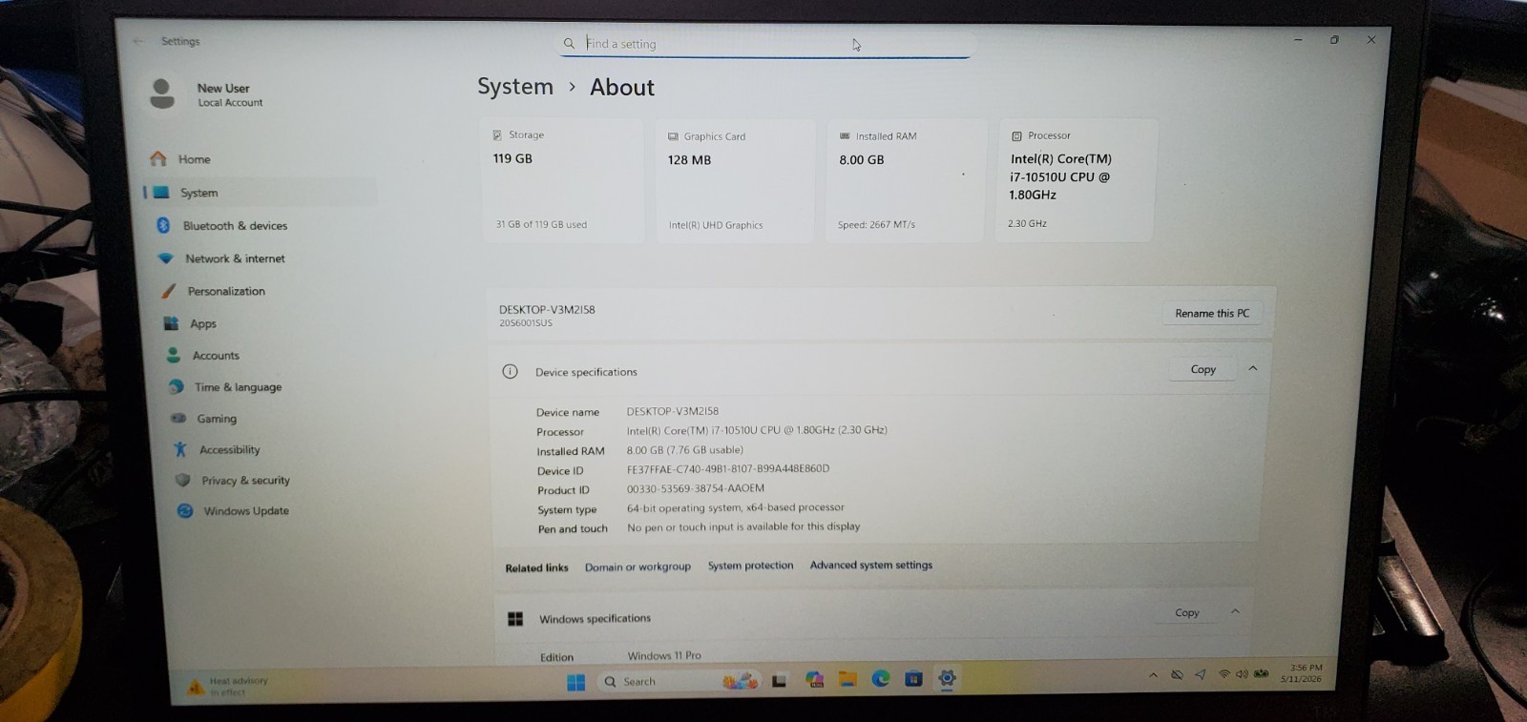Click System in the breadcrumb
The image size is (1527, 722).
pyautogui.click(x=515, y=87)
